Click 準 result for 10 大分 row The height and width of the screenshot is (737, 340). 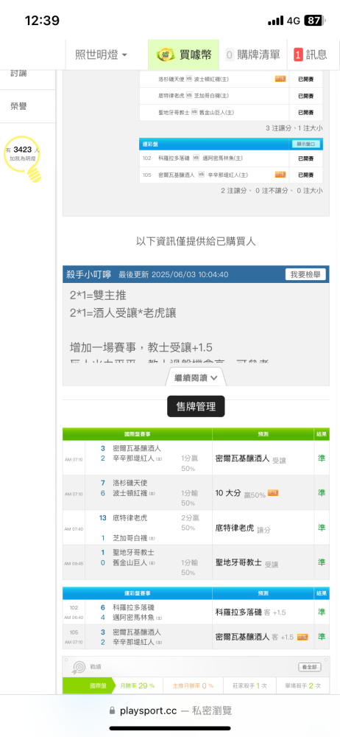322,492
